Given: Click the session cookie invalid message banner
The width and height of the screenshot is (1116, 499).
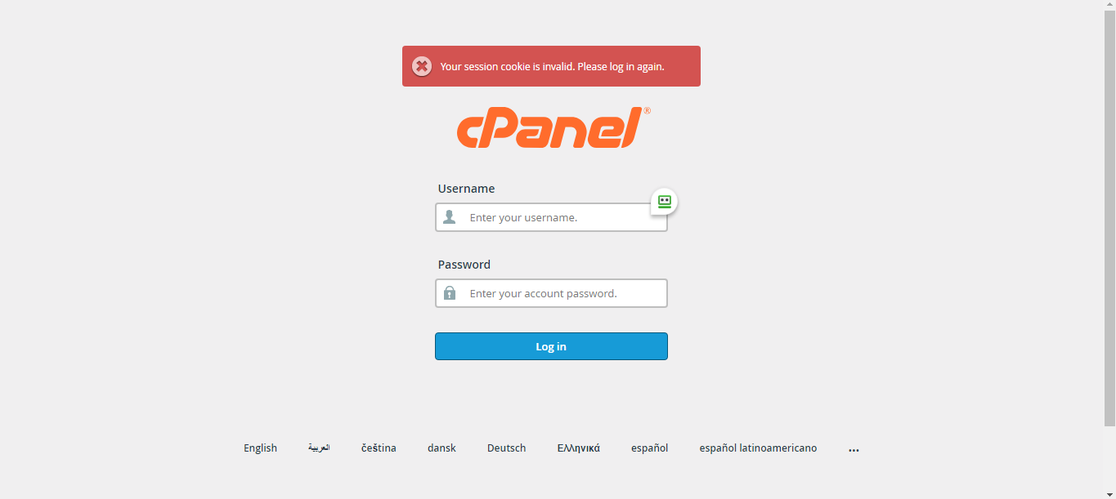Looking at the screenshot, I should tap(552, 67).
